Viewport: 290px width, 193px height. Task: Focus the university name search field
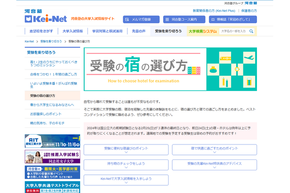click(x=234, y=31)
